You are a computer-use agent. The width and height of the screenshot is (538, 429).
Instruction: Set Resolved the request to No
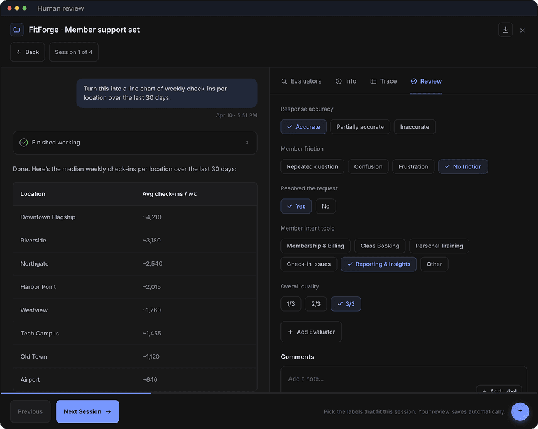pyautogui.click(x=326, y=207)
